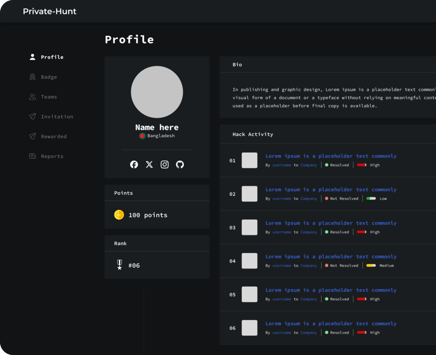Screen dimensions: 436x355
Task: Click the "100 points" value
Action: (148, 215)
